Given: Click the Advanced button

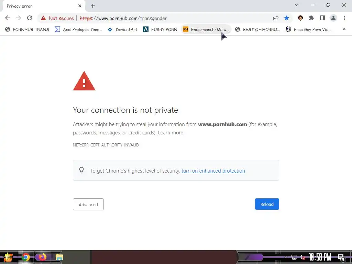Looking at the screenshot, I should pyautogui.click(x=88, y=204).
